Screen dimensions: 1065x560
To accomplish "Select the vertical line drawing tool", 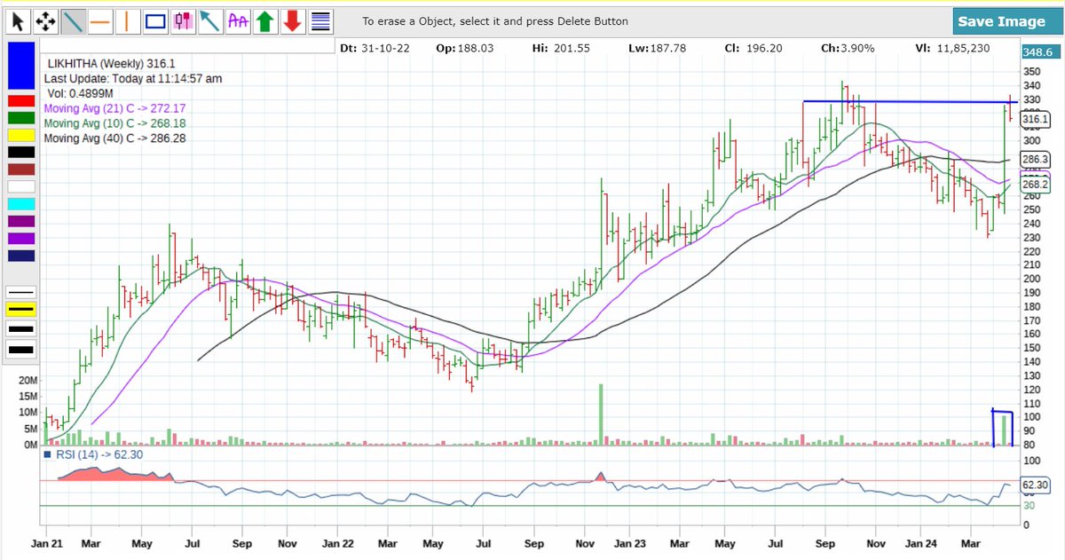I will 126,20.
